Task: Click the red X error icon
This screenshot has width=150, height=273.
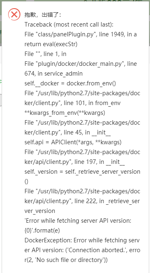Action: [x=14, y=14]
